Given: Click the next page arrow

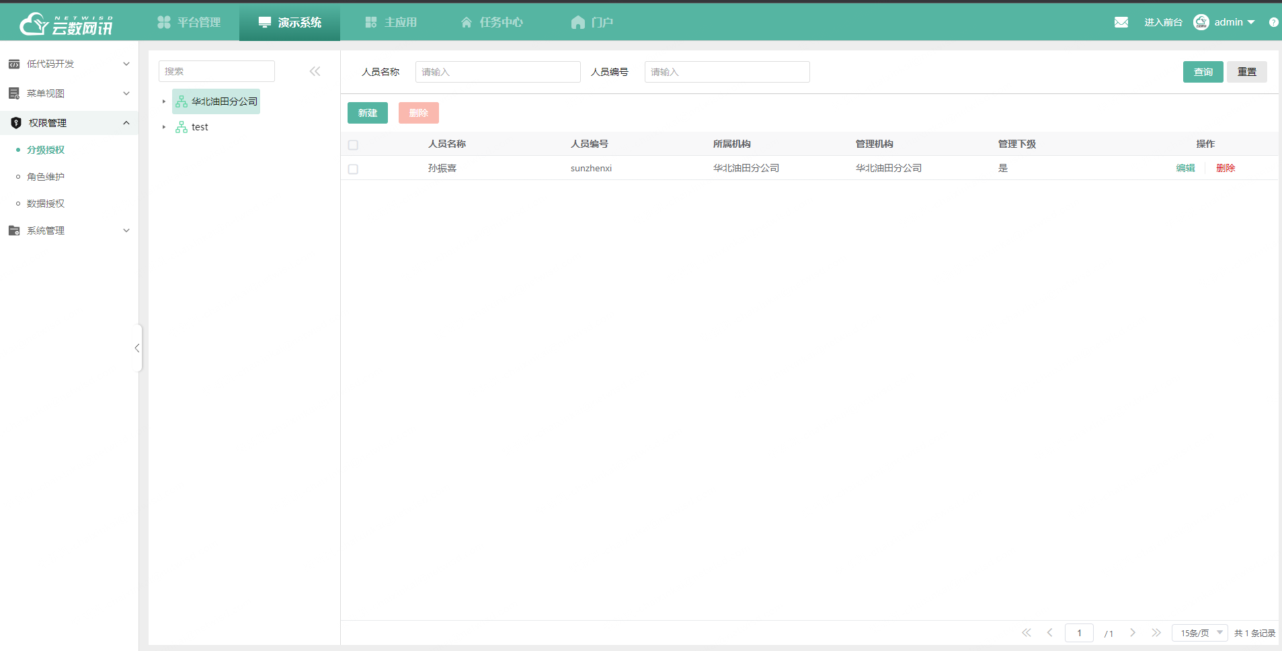Looking at the screenshot, I should click(x=1132, y=633).
